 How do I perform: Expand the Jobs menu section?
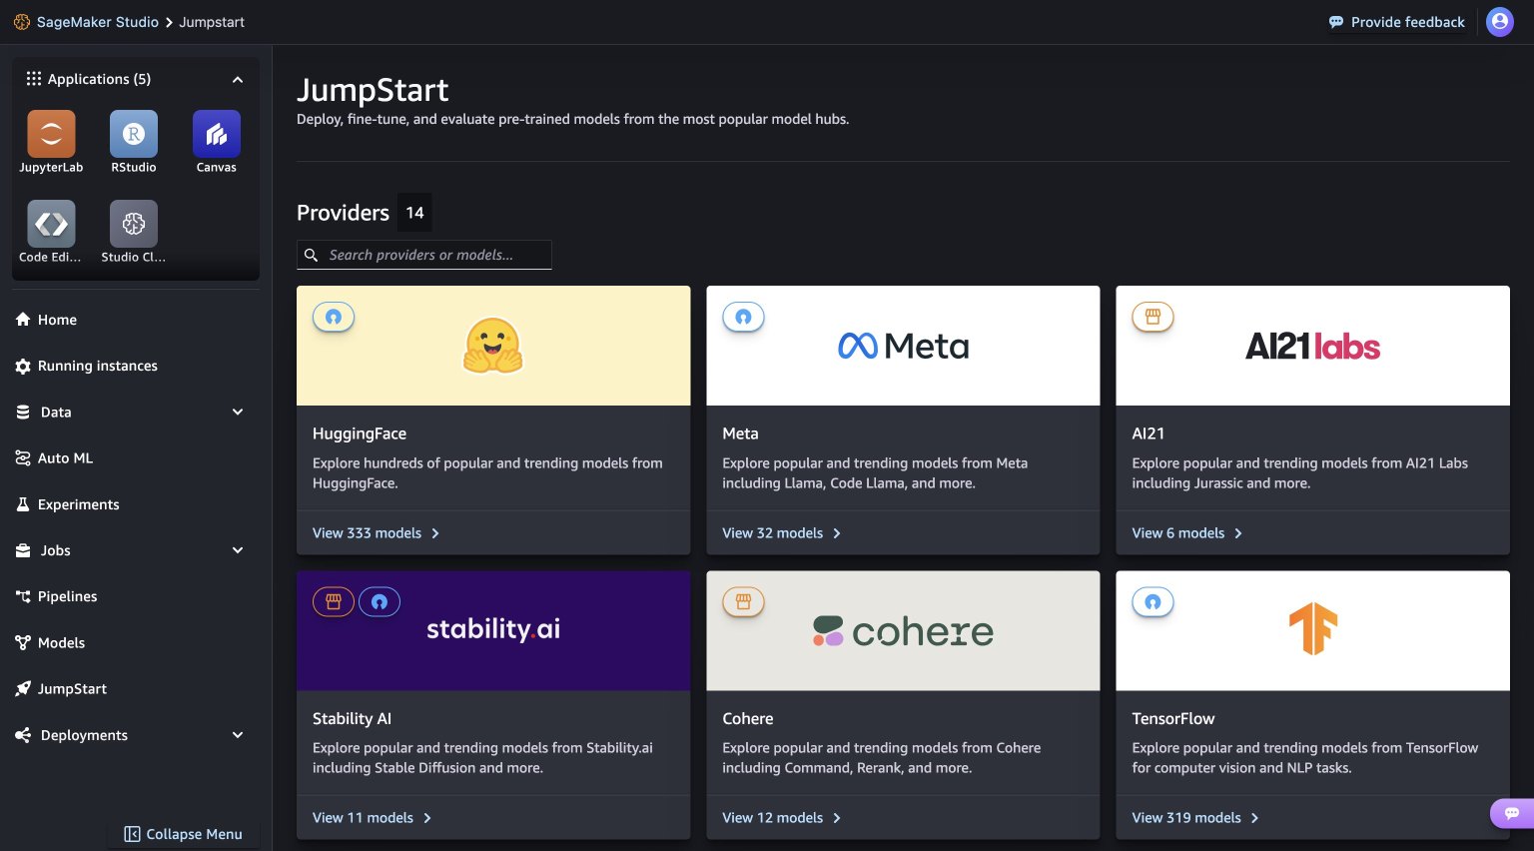click(x=238, y=550)
